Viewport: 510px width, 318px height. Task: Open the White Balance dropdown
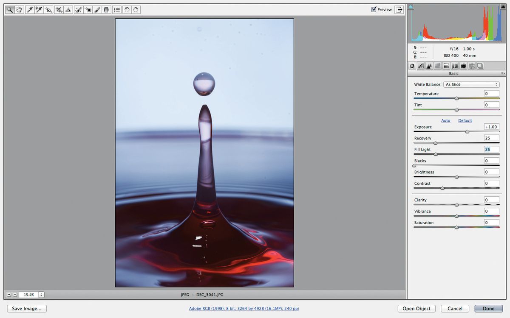point(472,84)
